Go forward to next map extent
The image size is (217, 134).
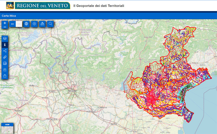point(19,24)
